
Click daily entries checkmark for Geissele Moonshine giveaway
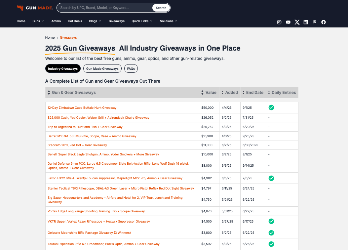tap(271, 233)
